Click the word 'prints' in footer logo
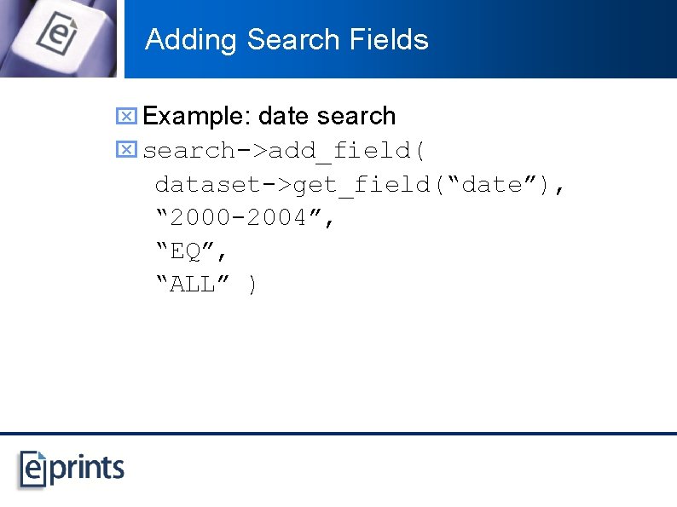 [x=87, y=470]
